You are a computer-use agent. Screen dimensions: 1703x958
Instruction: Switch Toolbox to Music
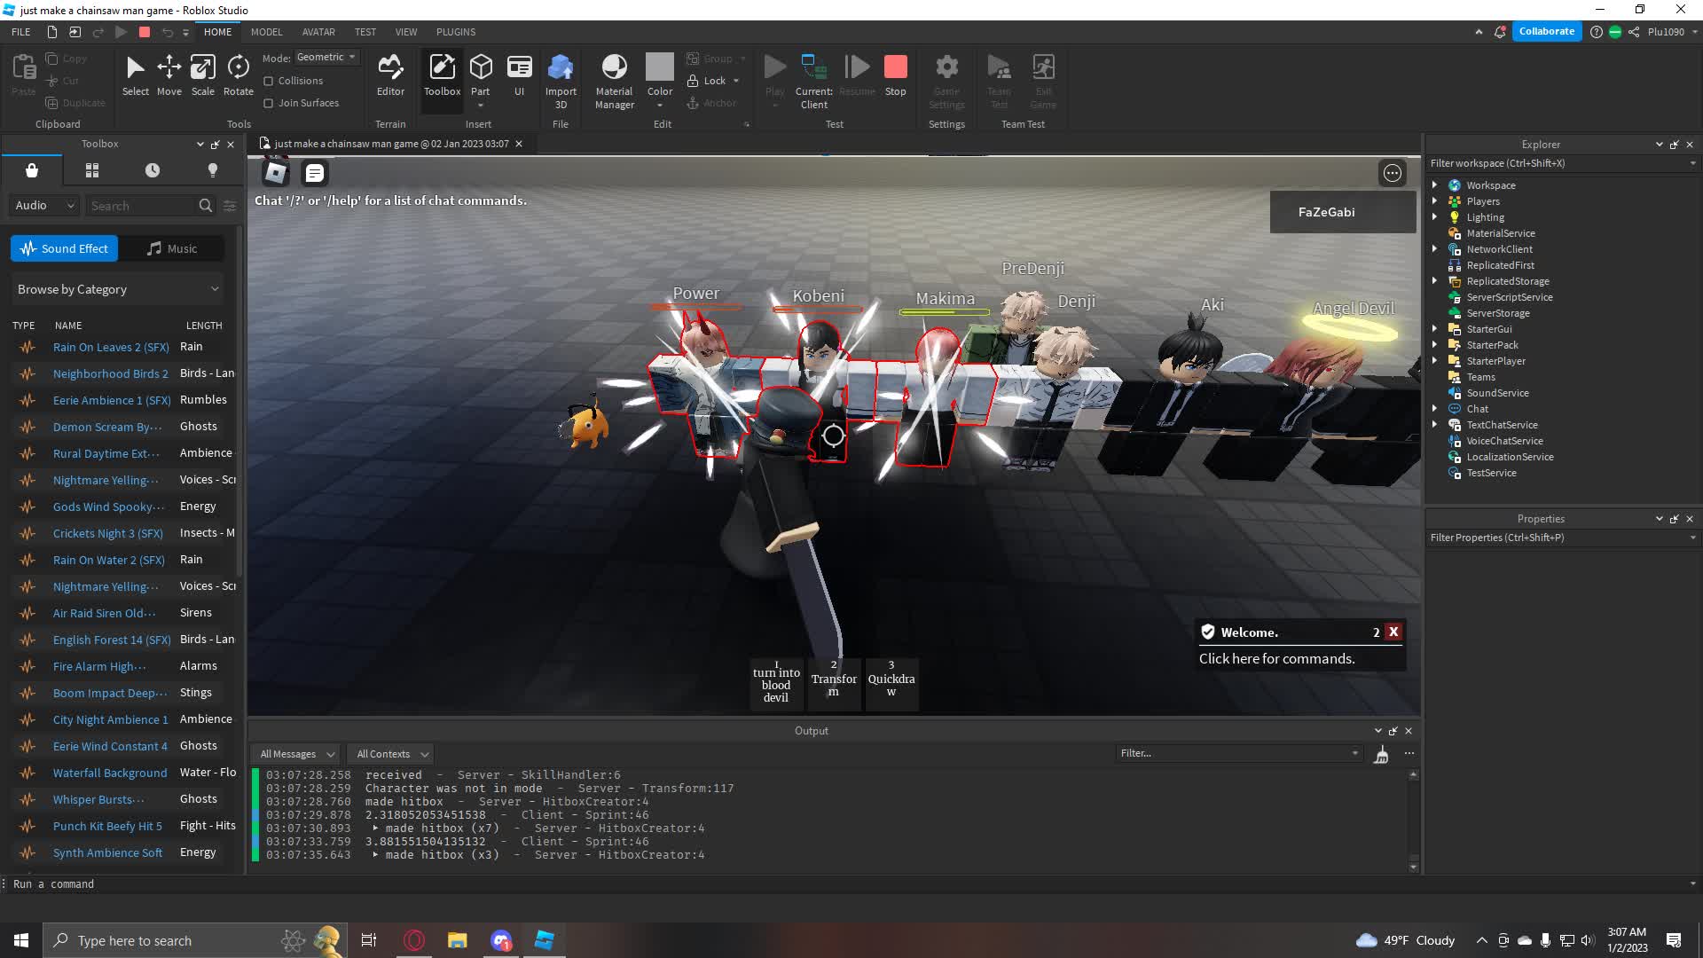coord(172,248)
